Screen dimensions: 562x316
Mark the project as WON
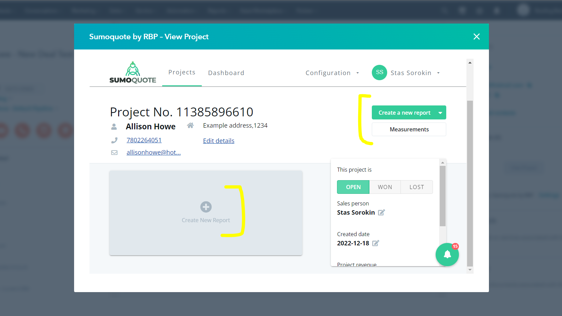coord(385,187)
